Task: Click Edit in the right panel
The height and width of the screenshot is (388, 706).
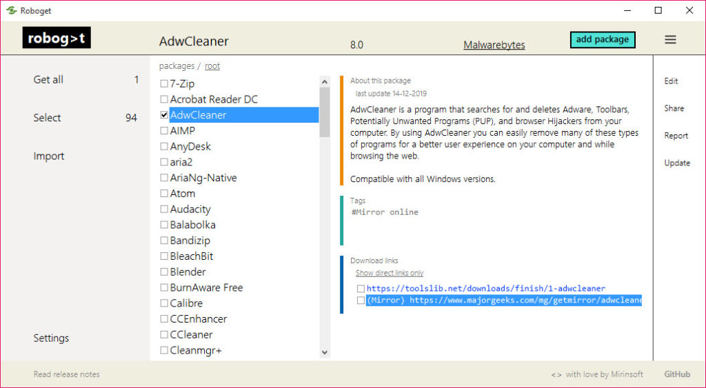Action: (x=671, y=81)
